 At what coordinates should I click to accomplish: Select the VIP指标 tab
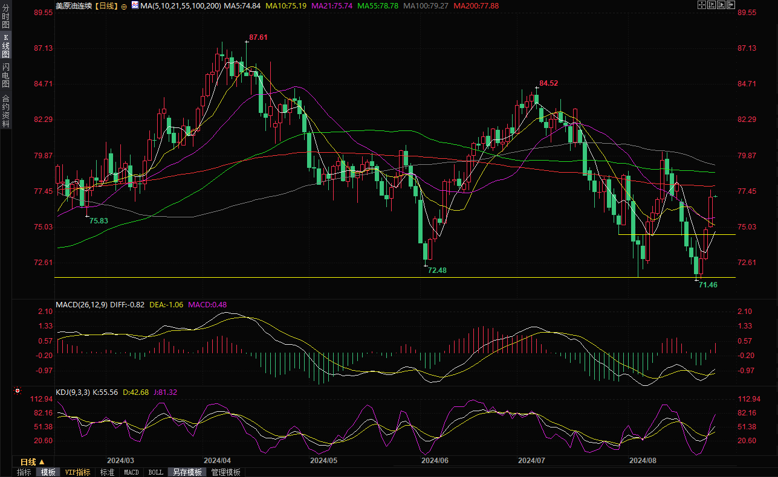pyautogui.click(x=77, y=472)
